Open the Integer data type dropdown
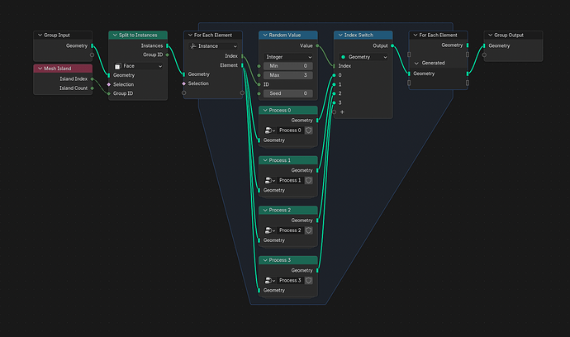The image size is (570, 337). click(x=288, y=57)
